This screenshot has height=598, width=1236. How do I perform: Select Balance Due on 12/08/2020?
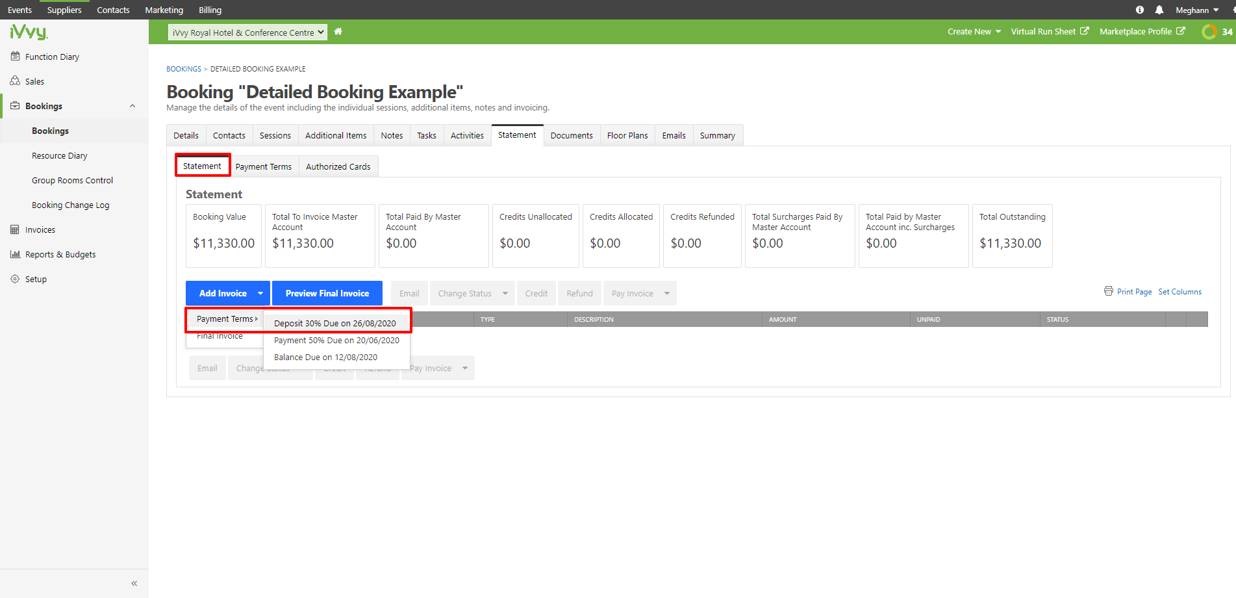[336, 357]
